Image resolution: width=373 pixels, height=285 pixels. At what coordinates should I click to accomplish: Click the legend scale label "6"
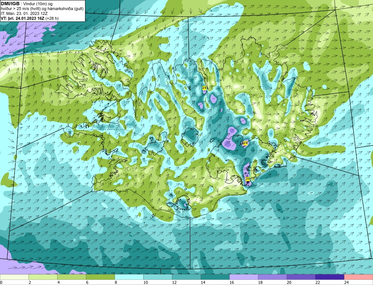pyautogui.click(x=87, y=283)
